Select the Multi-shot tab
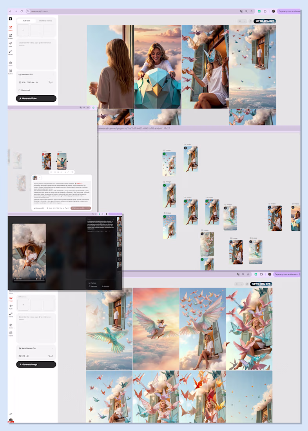This screenshot has width=308, height=431. pos(26,21)
